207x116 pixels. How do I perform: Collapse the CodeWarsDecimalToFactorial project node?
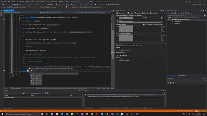click(169, 20)
